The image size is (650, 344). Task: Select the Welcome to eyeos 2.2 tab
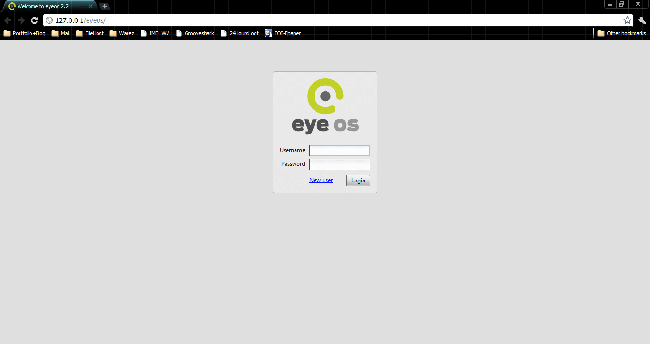(49, 6)
